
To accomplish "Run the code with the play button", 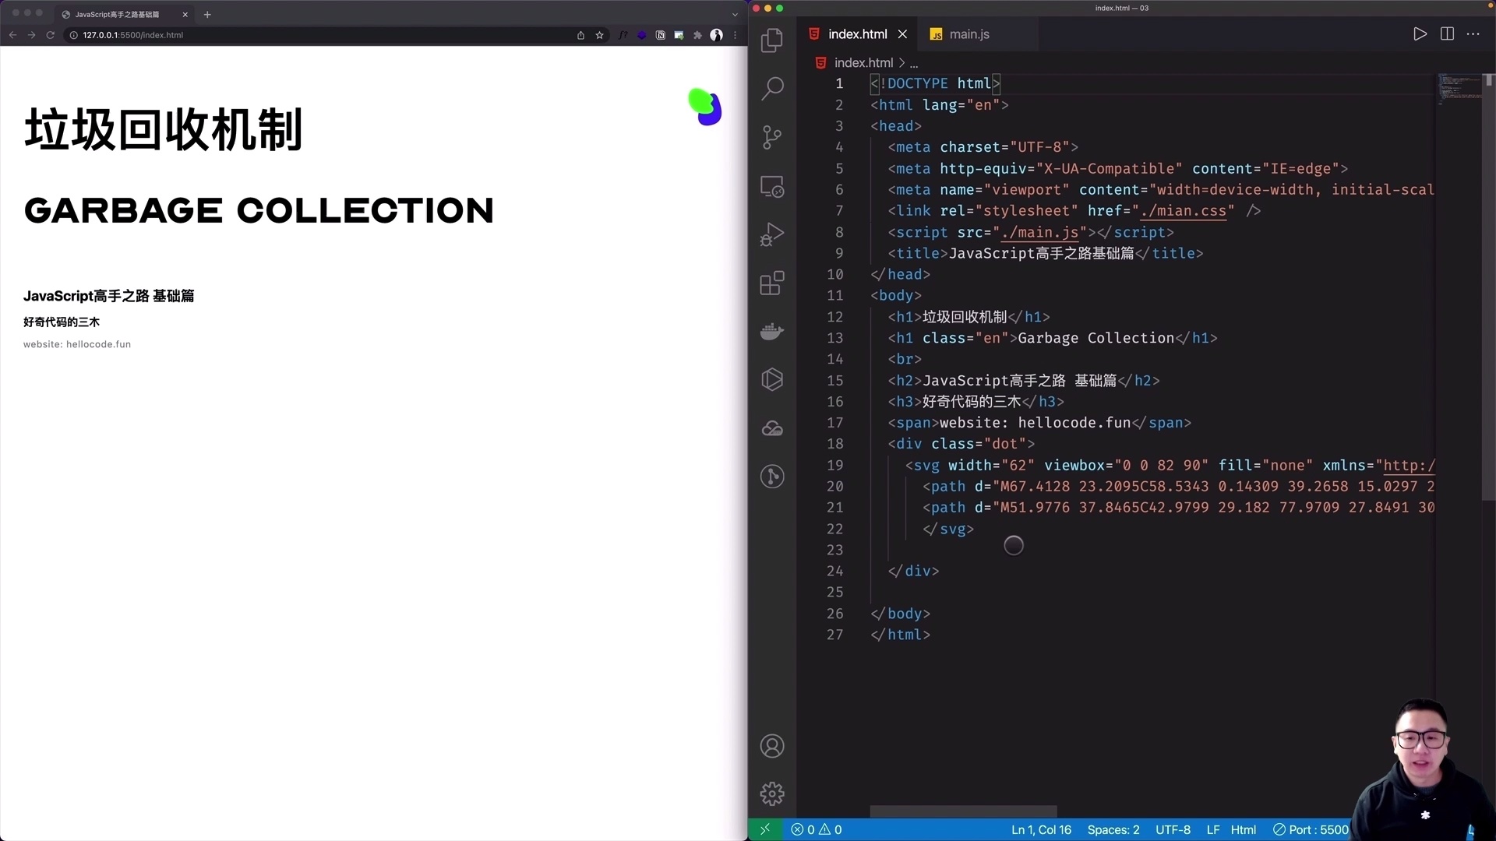I will pyautogui.click(x=1420, y=33).
